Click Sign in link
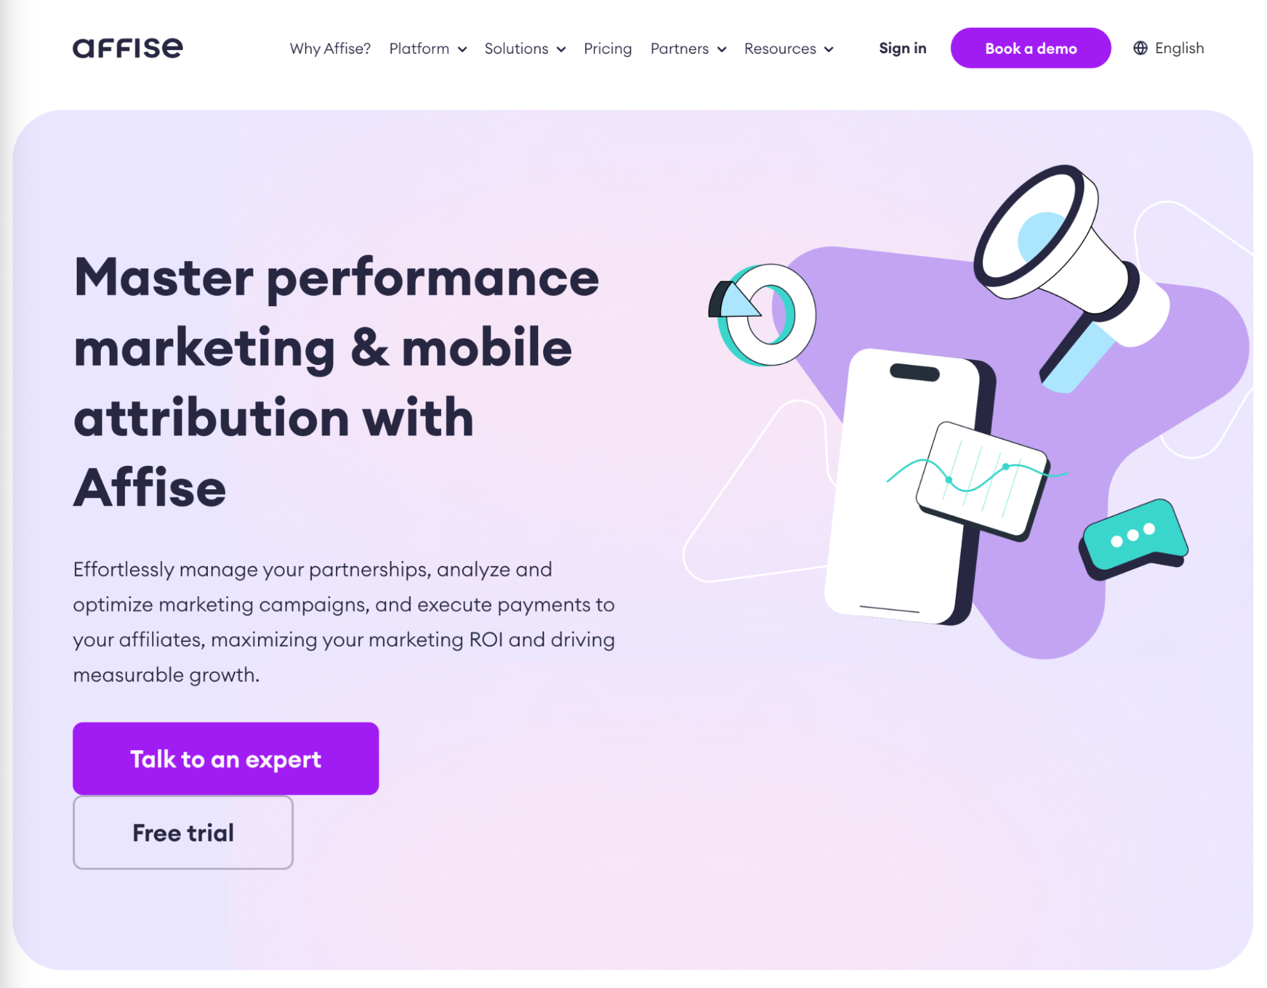The height and width of the screenshot is (988, 1267). tap(902, 48)
